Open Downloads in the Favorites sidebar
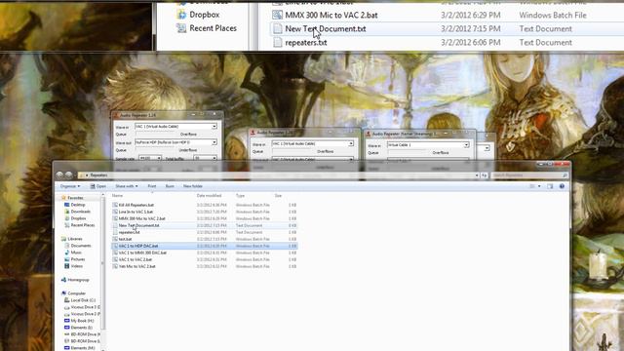This screenshot has height=351, width=624. point(78,212)
